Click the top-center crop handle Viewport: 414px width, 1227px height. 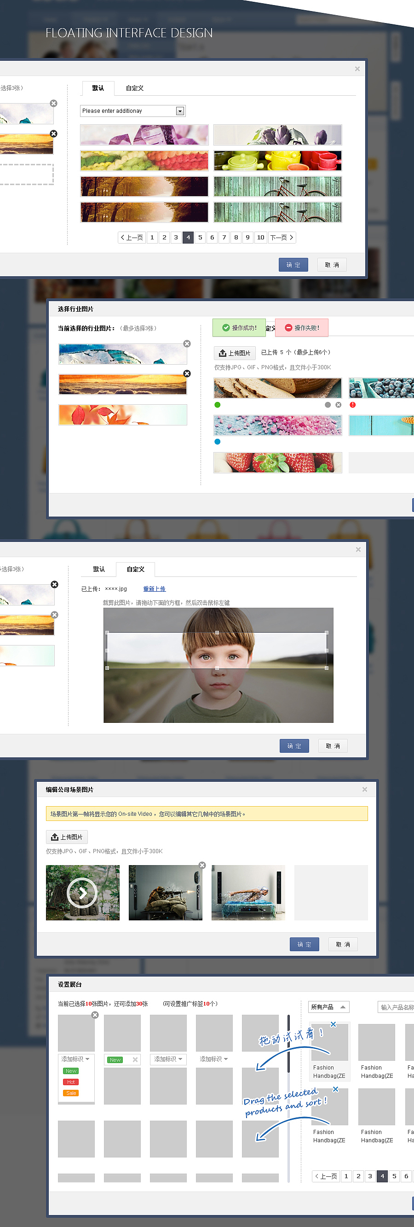click(x=217, y=633)
